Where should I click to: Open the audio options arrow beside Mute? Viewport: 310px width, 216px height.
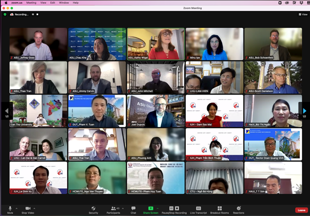[16, 208]
